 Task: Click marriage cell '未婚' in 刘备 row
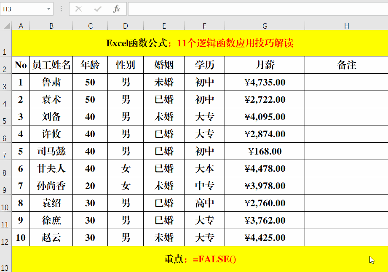(164, 117)
